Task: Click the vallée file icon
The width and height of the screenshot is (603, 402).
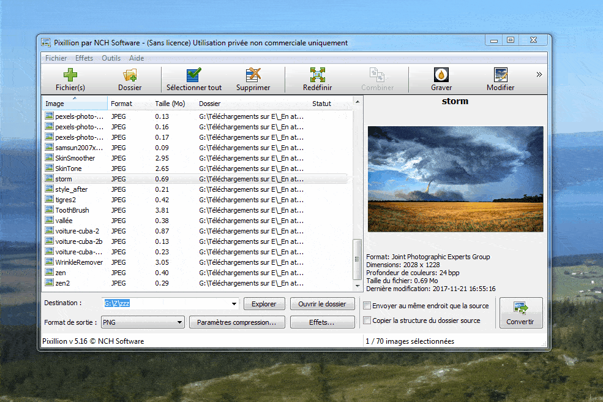Action: coord(49,220)
